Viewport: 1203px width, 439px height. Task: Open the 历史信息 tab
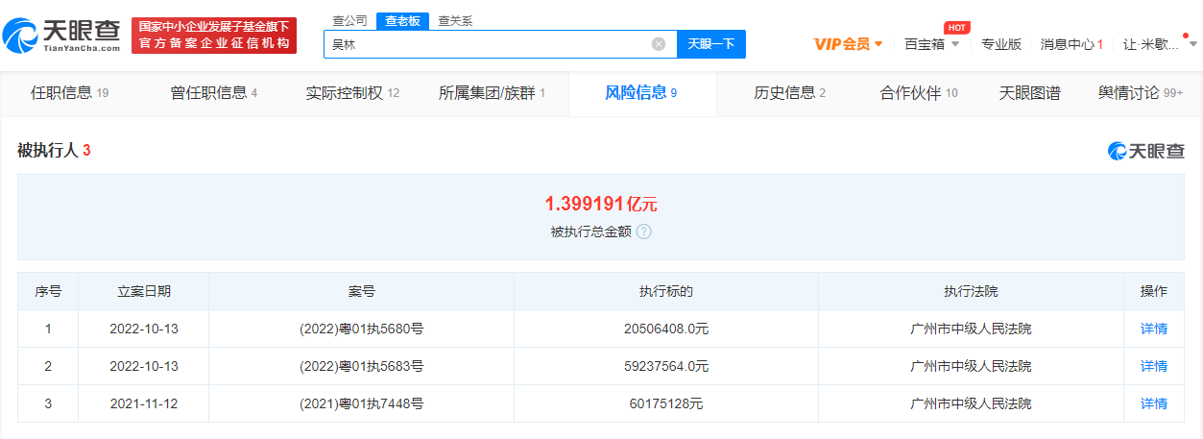click(789, 93)
